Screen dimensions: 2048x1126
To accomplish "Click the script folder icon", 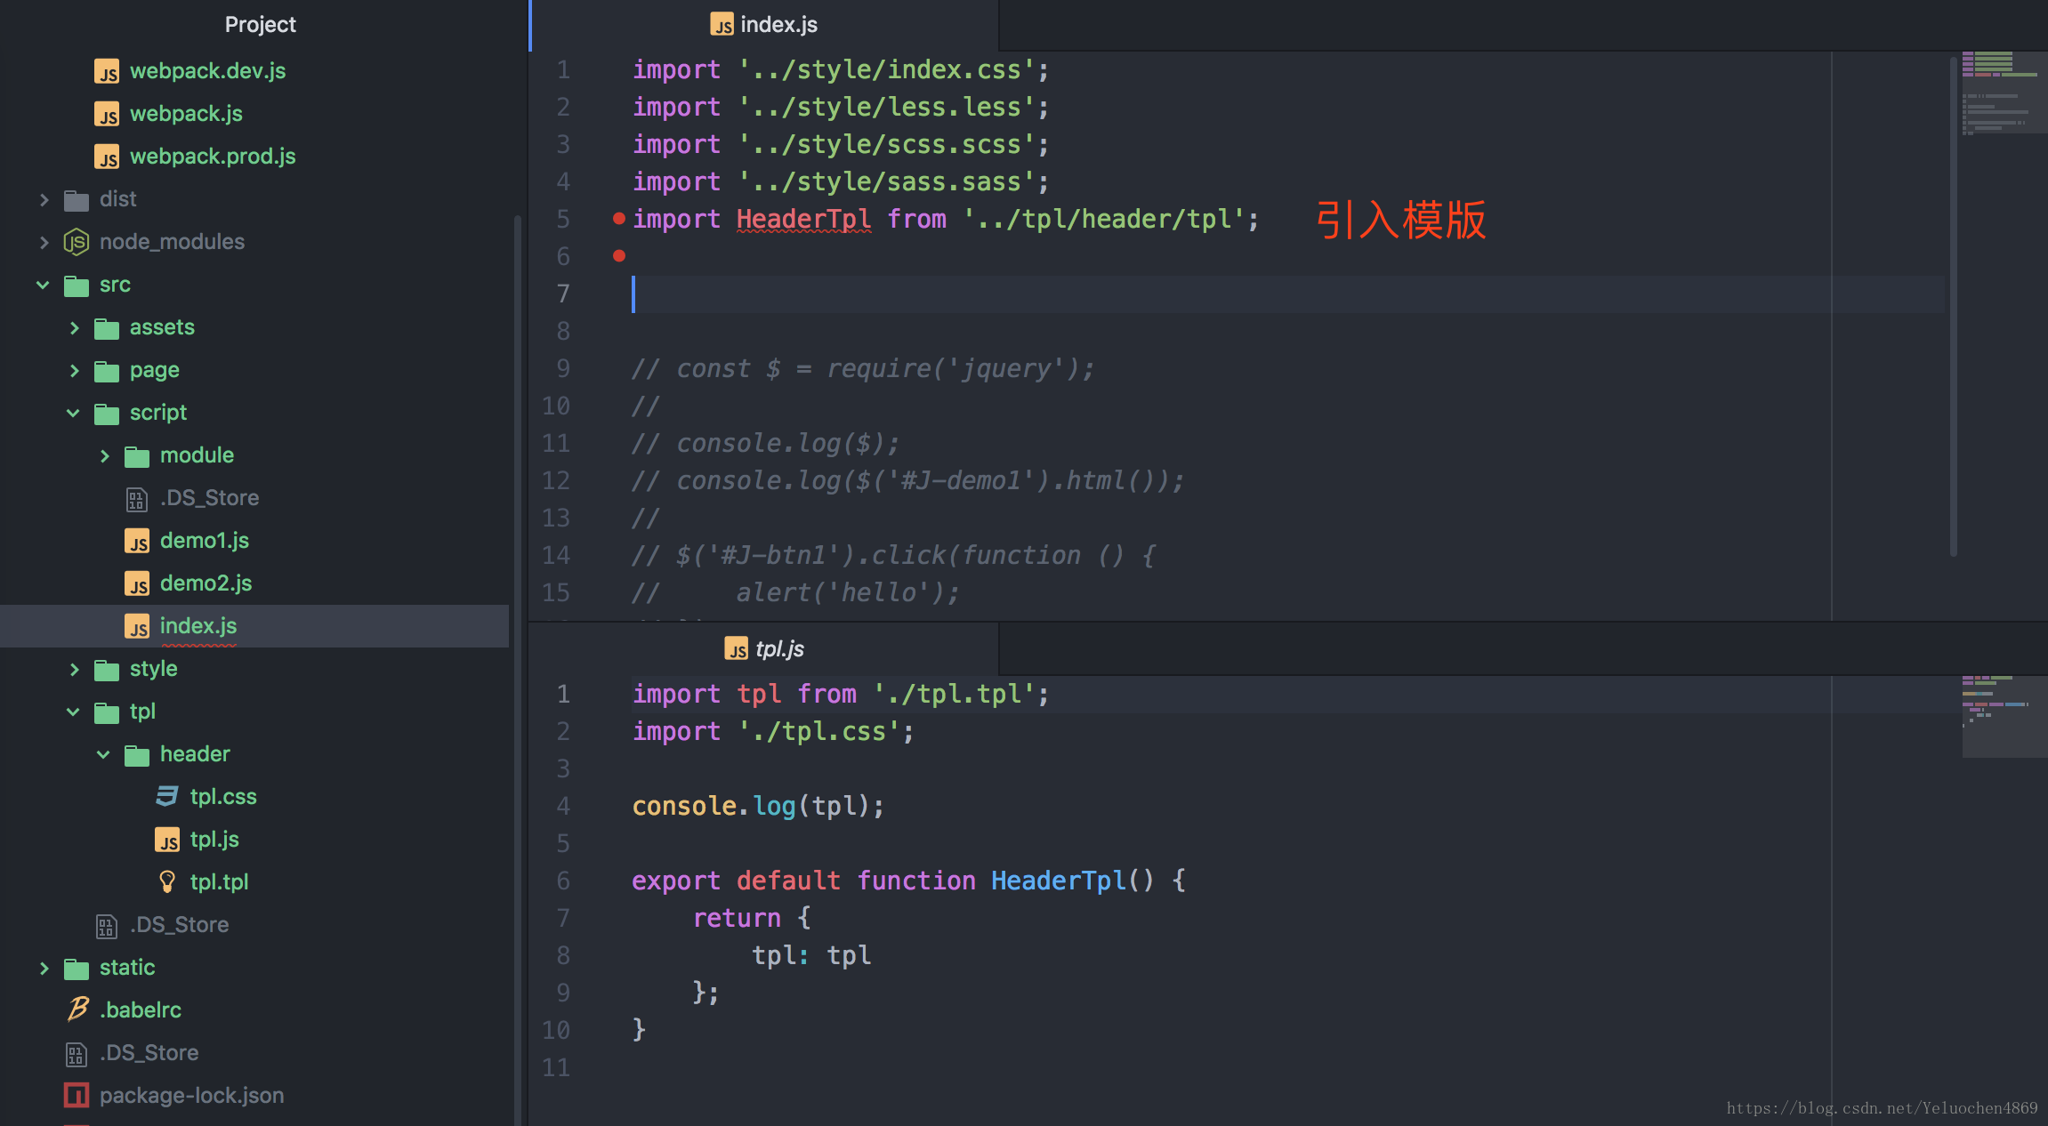I will tap(107, 414).
